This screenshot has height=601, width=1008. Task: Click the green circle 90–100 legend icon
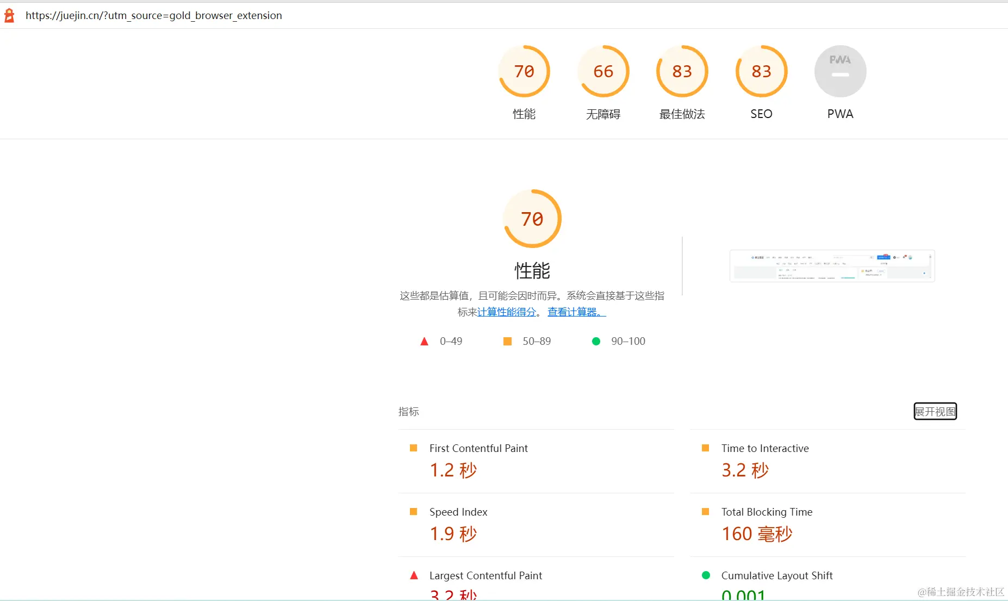(596, 342)
